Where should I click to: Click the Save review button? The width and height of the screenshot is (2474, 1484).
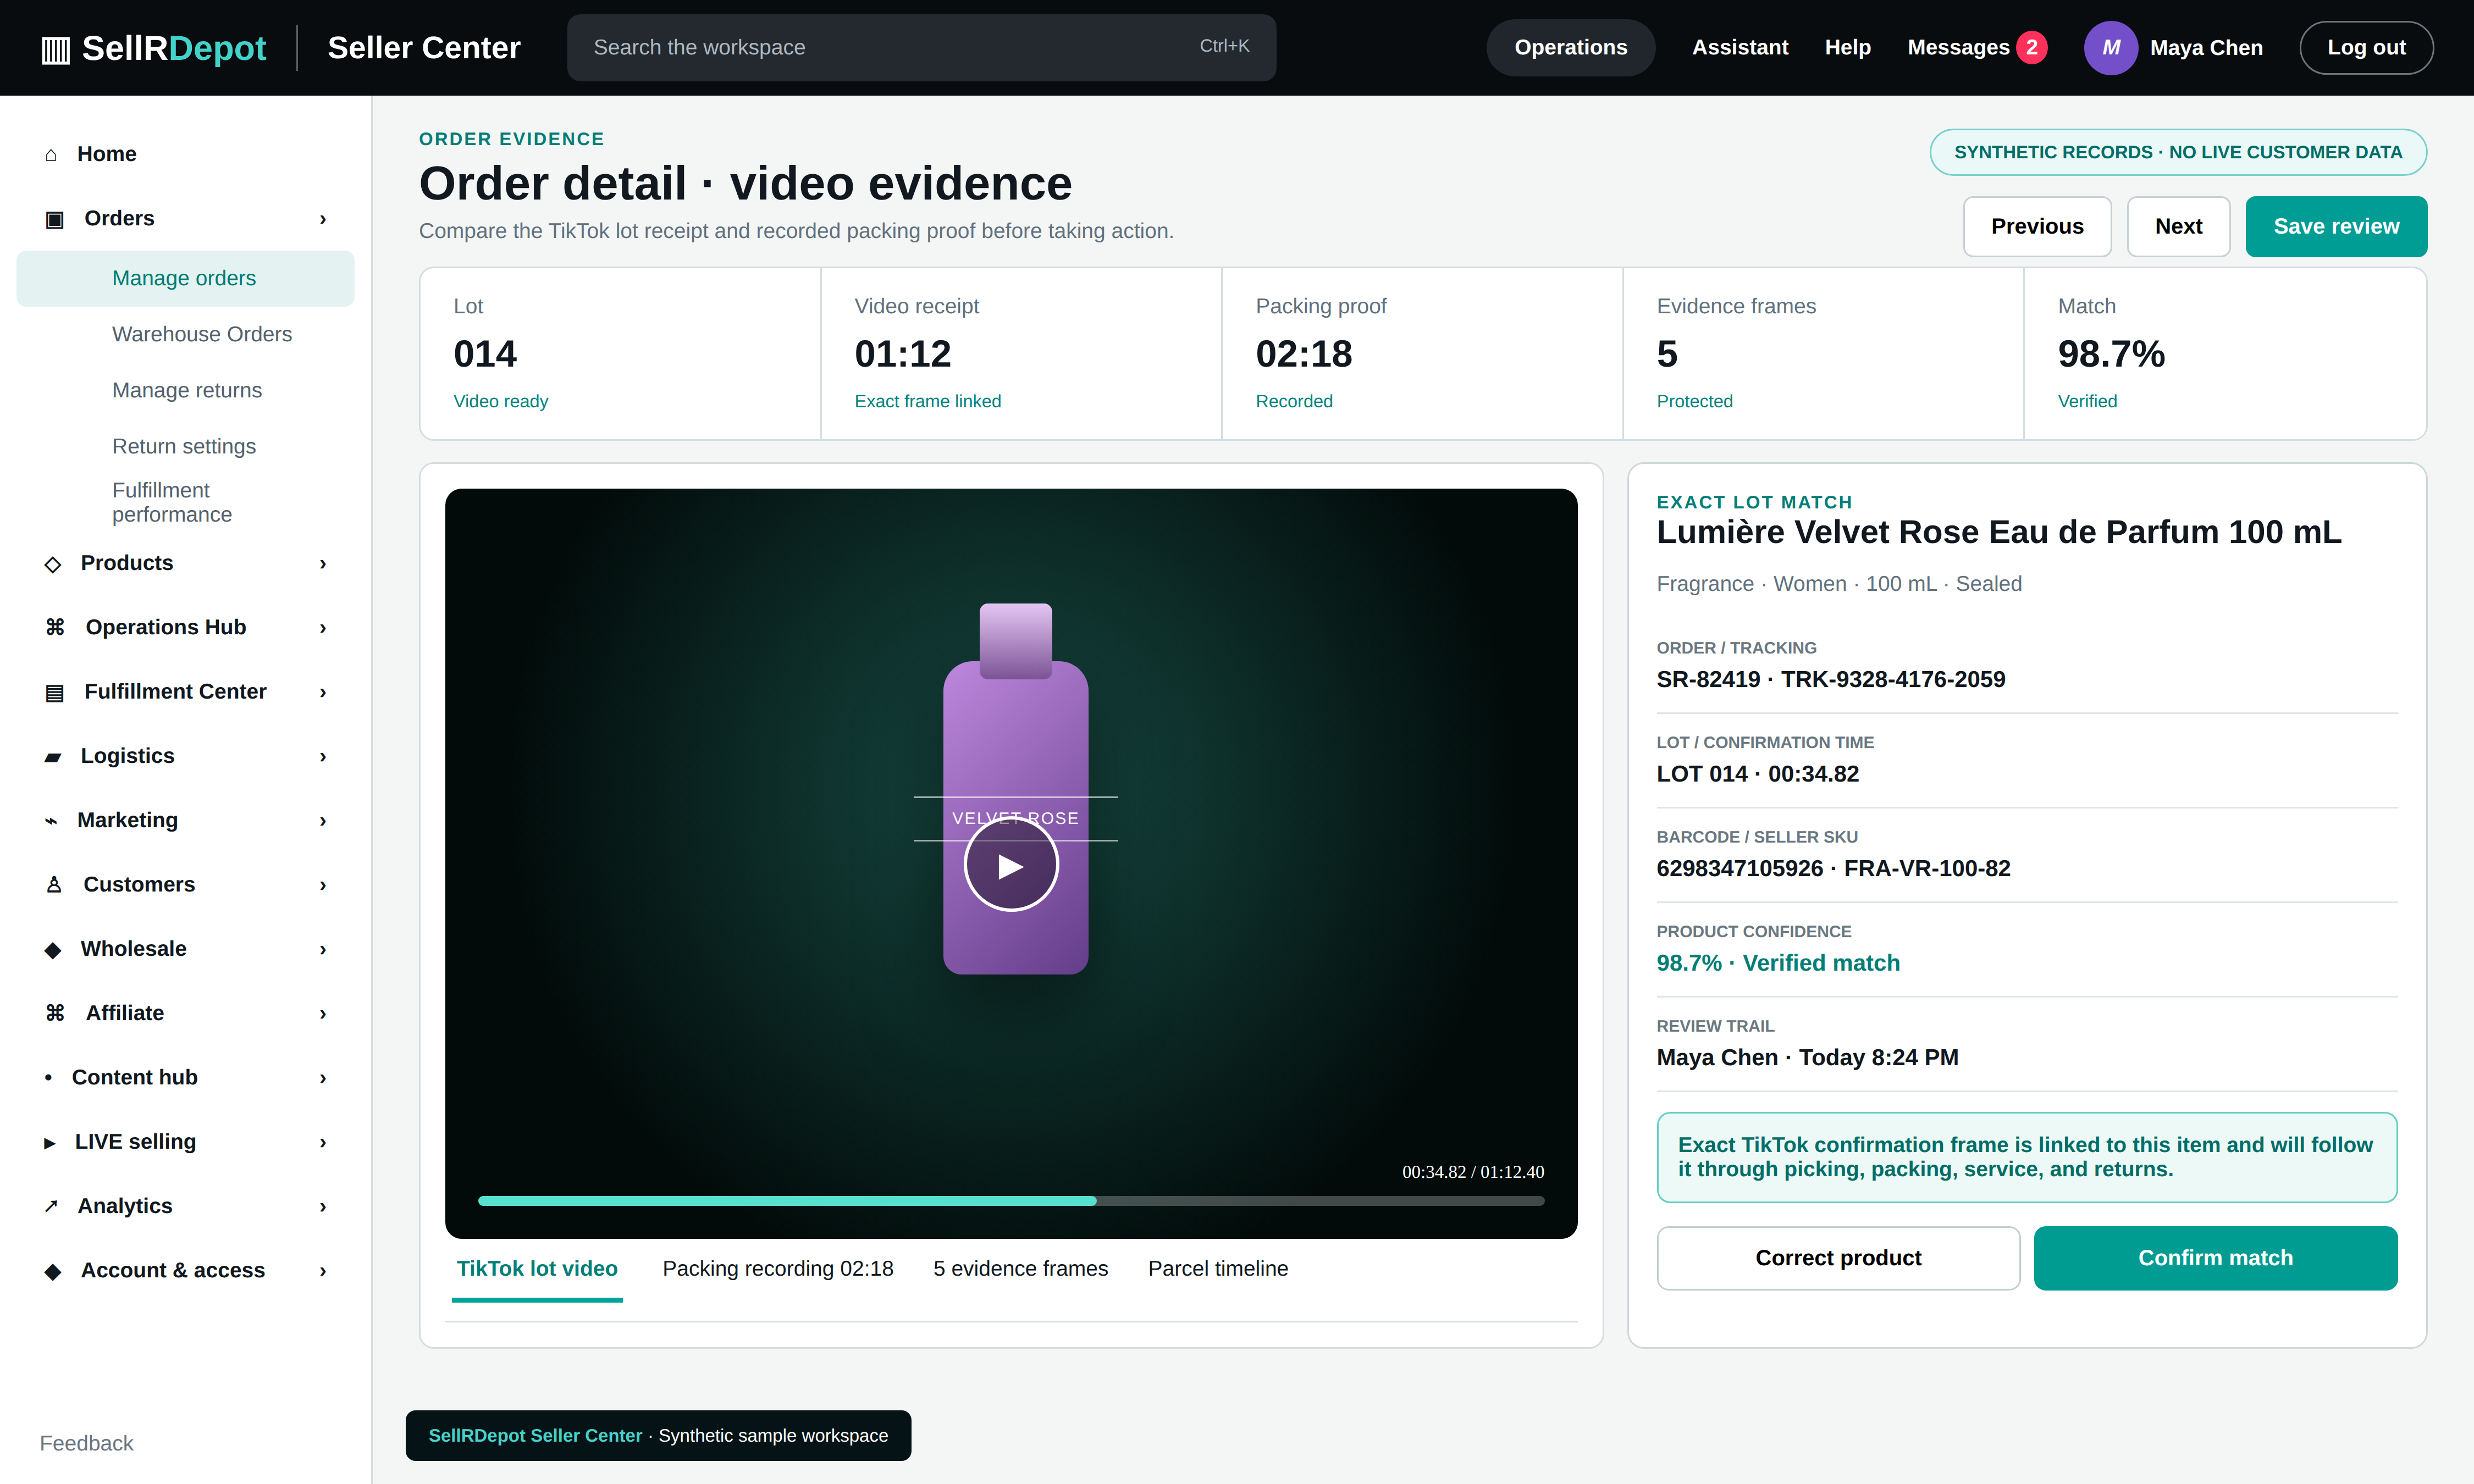coord(2336,227)
